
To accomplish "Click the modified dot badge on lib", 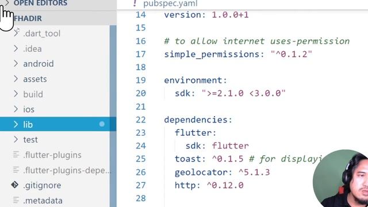I will point(102,124).
